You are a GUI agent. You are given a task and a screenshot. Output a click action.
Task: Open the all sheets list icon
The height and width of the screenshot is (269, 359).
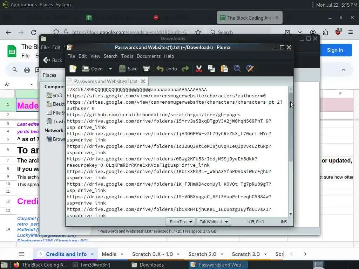(x=22, y=254)
